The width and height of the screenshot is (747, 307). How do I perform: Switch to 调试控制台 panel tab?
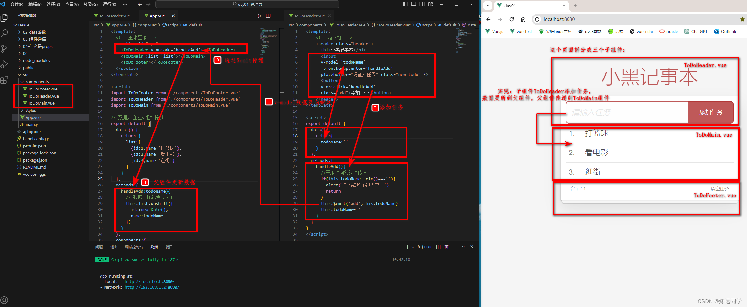(x=134, y=247)
